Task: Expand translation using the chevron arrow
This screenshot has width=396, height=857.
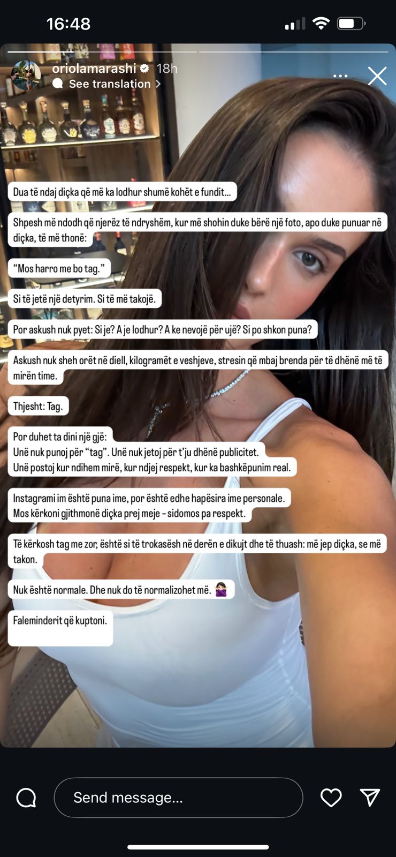Action: pos(158,84)
